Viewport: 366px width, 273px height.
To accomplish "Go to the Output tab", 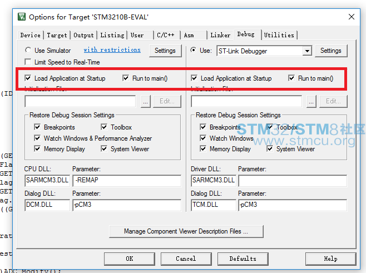I will pyautogui.click(x=83, y=35).
